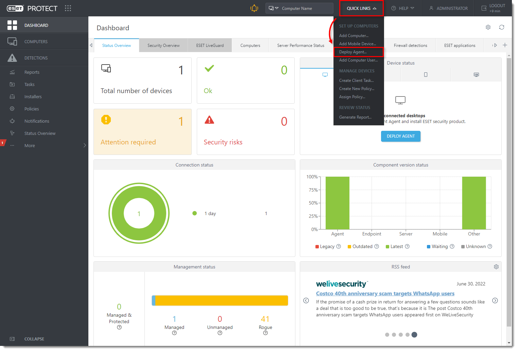The image size is (517, 351).
Task: Choose Create Client Task from Quick Links
Action: point(356,81)
